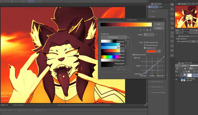This screenshot has height=115, width=198.
Task: Switch to Quick Access Set 1 tab
Action: (153, 7)
